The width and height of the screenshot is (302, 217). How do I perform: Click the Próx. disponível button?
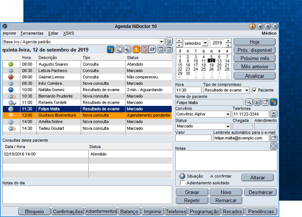pyautogui.click(x=255, y=50)
